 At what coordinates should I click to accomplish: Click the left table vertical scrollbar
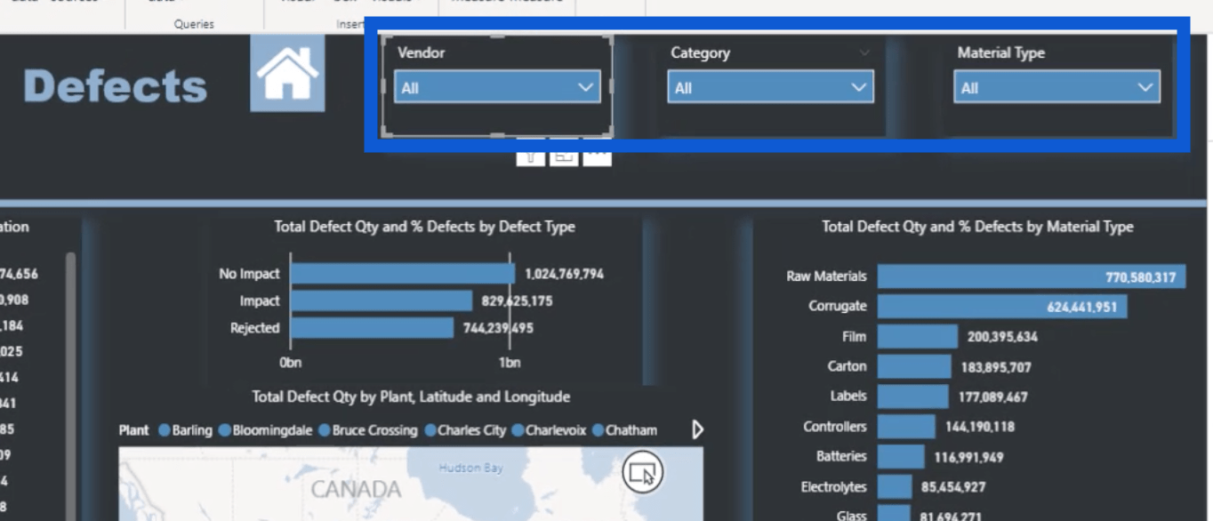(71, 386)
